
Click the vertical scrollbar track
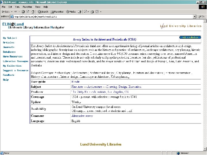[x=205, y=85]
